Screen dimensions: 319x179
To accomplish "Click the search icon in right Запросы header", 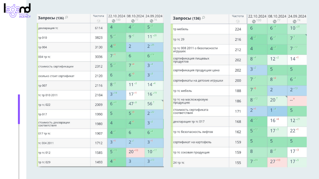I will [203, 18].
